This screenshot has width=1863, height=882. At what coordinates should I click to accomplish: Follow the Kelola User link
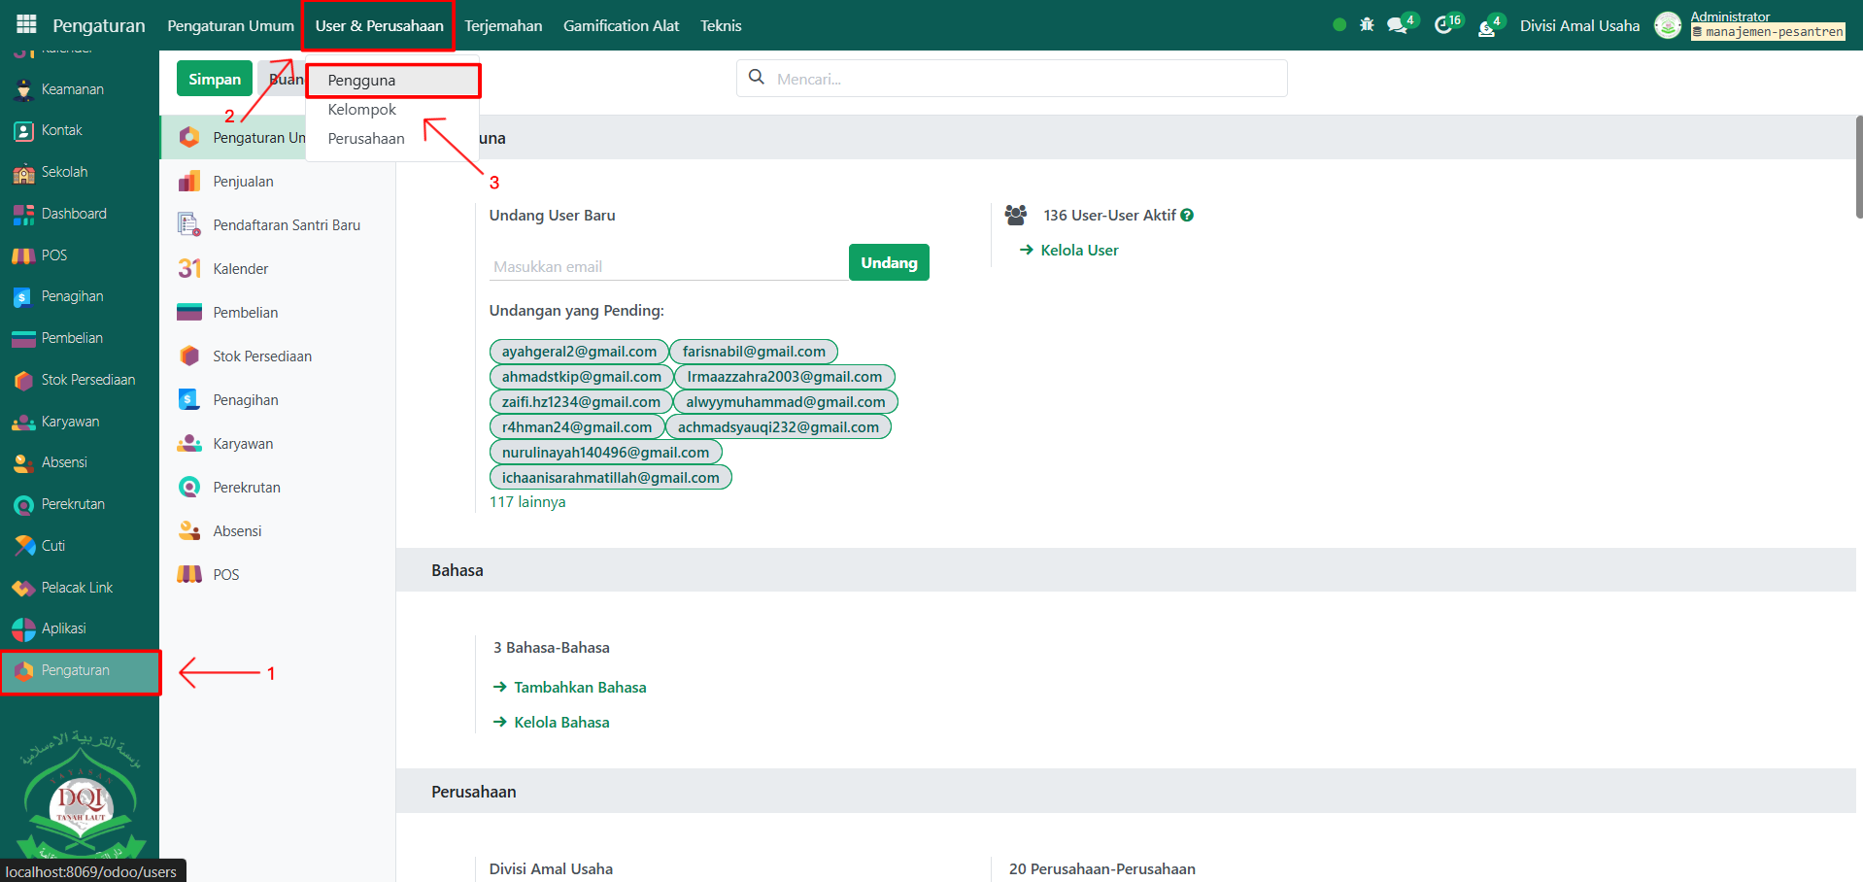click(1079, 251)
